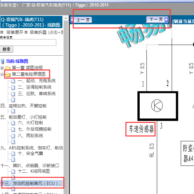Select 第二章电控原理图 chapter
This screenshot has height=194, width=194.
point(29,74)
